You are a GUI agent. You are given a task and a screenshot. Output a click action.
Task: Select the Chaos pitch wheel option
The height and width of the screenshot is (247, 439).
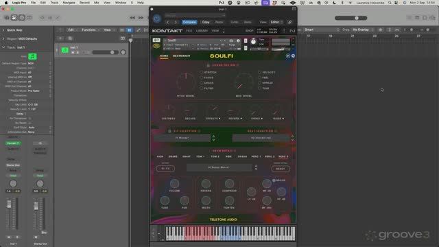202,83
